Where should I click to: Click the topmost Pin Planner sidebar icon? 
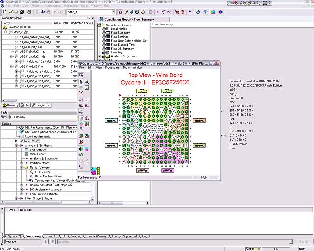point(81,75)
